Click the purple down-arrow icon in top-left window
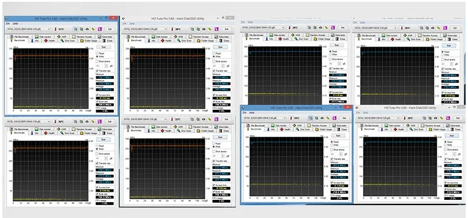 100,29
